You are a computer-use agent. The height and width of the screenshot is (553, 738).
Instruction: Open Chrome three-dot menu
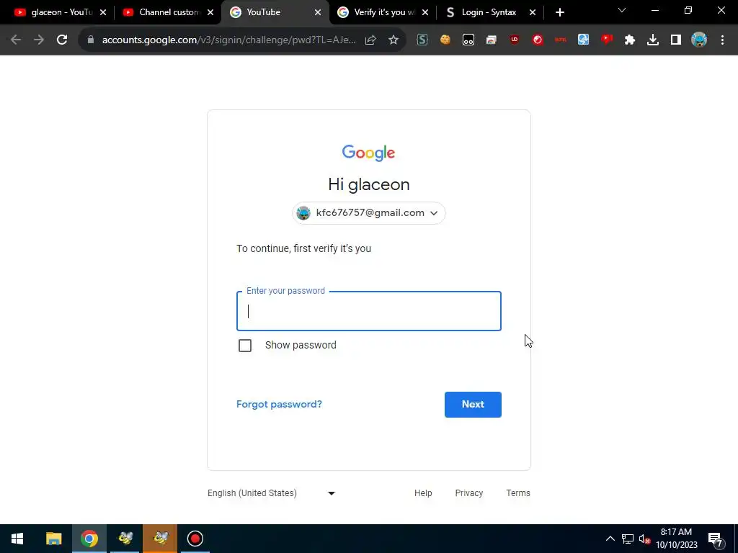click(x=722, y=40)
